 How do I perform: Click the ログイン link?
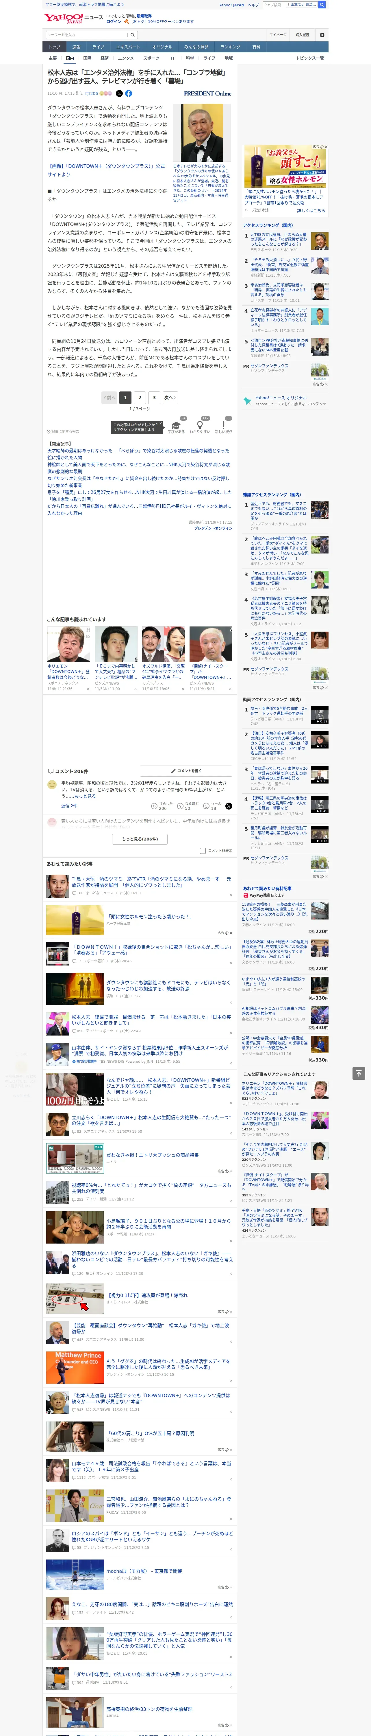click(x=114, y=22)
